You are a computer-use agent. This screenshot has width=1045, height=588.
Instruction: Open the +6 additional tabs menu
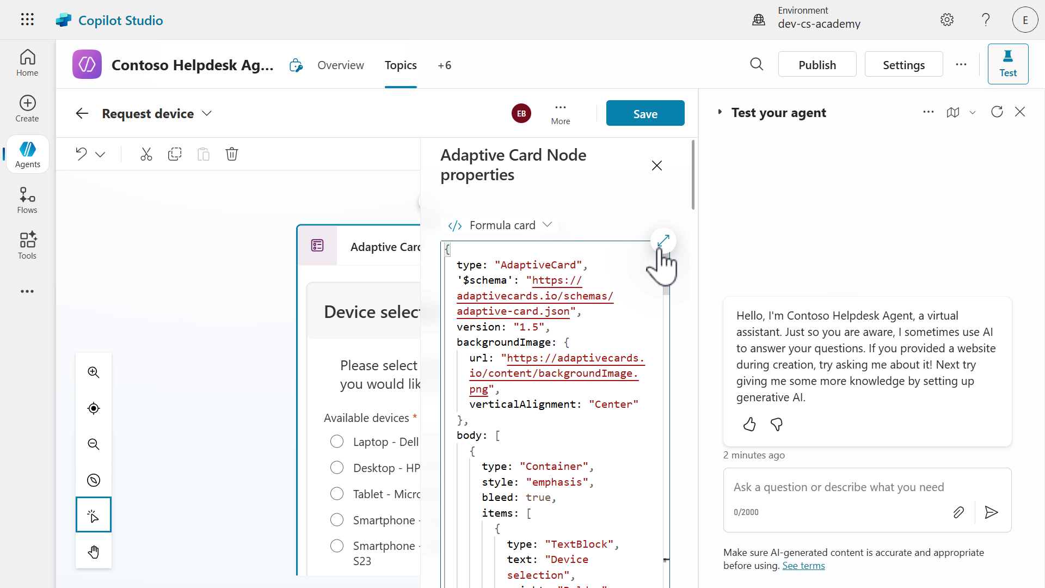[x=444, y=65]
